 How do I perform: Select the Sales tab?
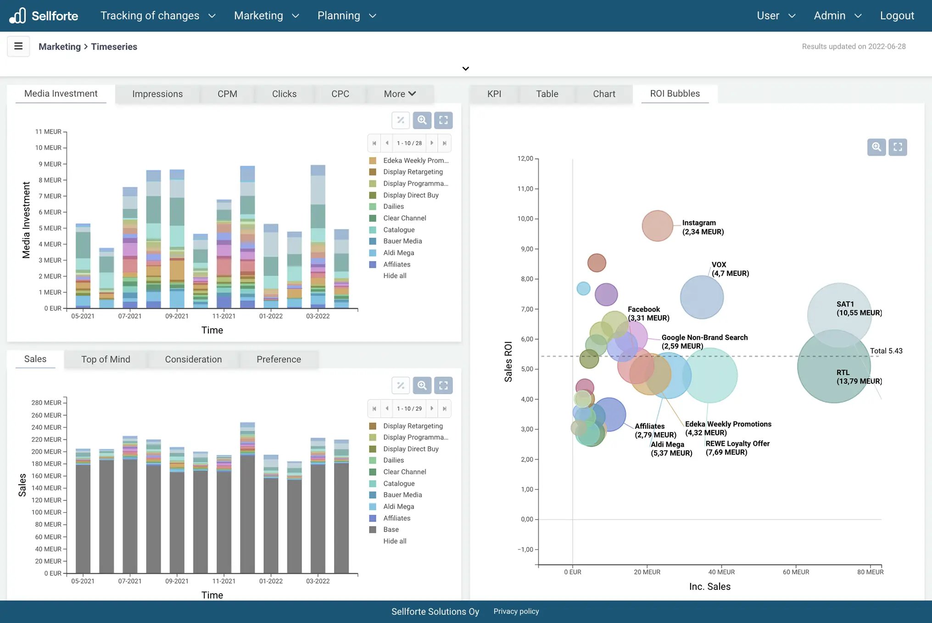click(x=35, y=359)
